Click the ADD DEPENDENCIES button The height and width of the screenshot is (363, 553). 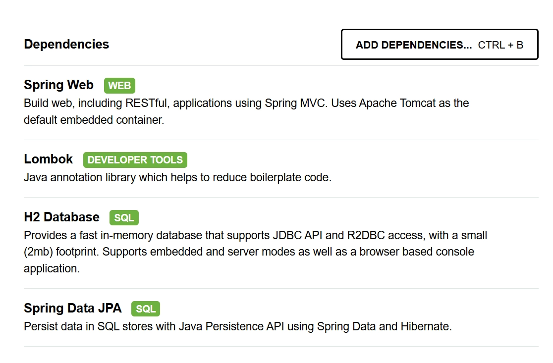413,45
